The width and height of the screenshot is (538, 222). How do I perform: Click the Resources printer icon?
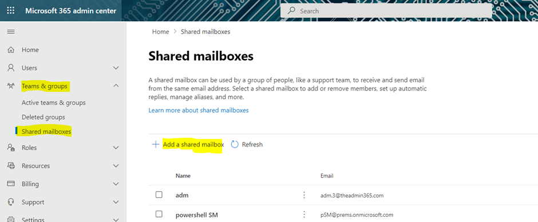click(x=11, y=166)
